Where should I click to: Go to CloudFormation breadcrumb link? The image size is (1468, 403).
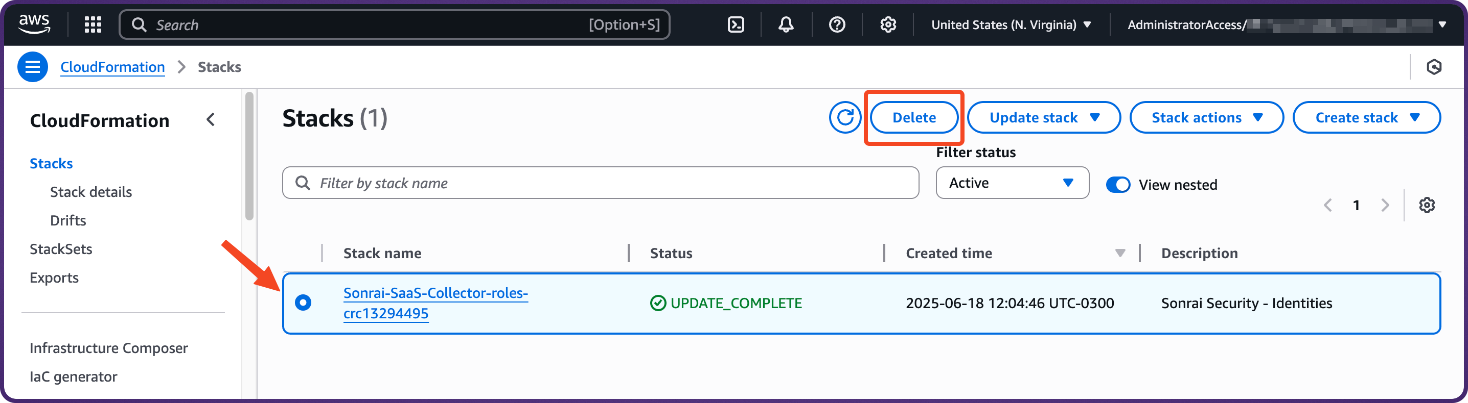[113, 67]
